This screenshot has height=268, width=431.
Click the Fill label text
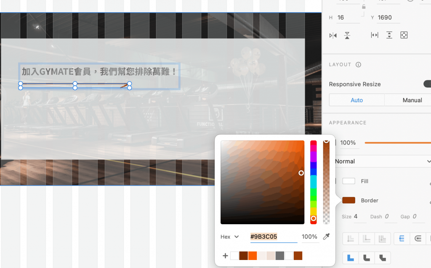364,181
